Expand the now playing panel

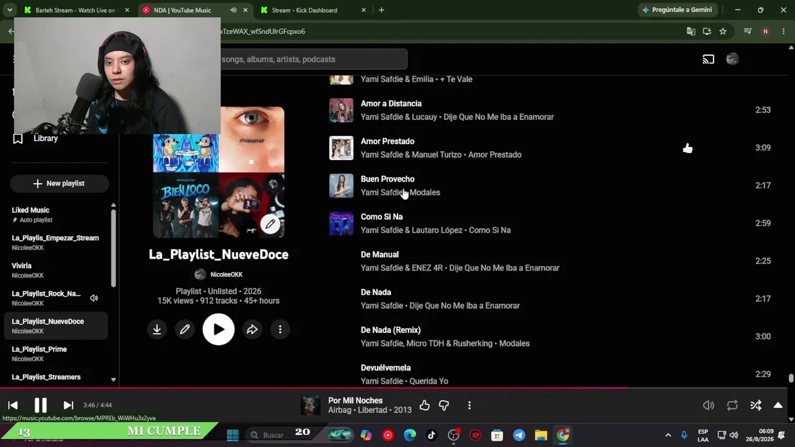(778, 405)
